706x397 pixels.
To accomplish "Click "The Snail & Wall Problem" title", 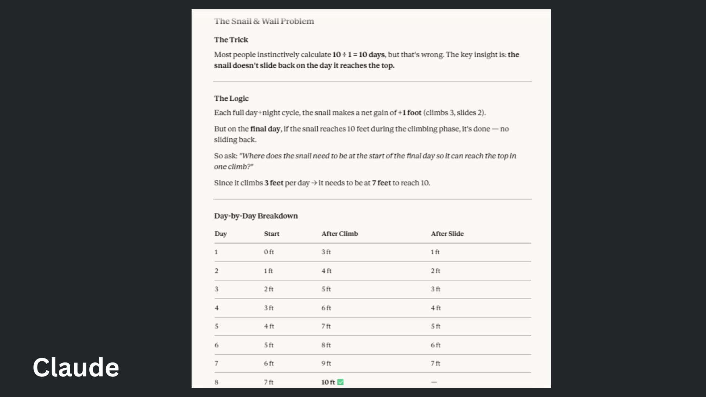I will [x=264, y=21].
